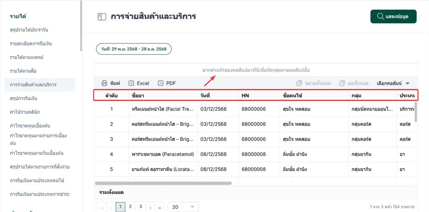Viewport: 429px width, 212px height.
Task: Click the first page double arrow
Action: [x=102, y=207]
